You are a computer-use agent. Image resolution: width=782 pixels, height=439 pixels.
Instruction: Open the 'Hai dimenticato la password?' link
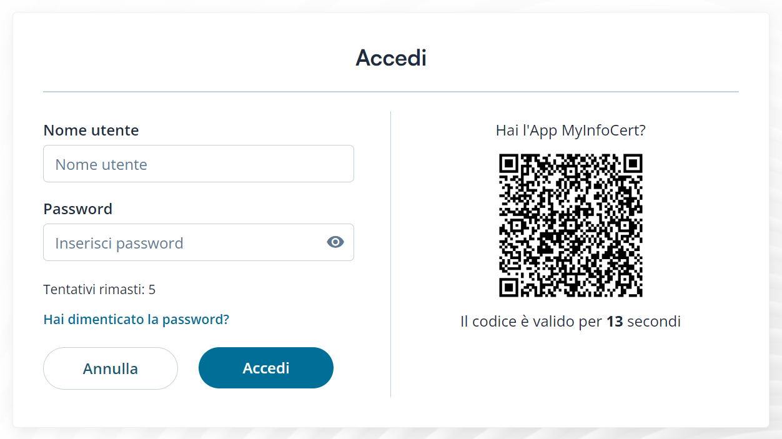[136, 320]
